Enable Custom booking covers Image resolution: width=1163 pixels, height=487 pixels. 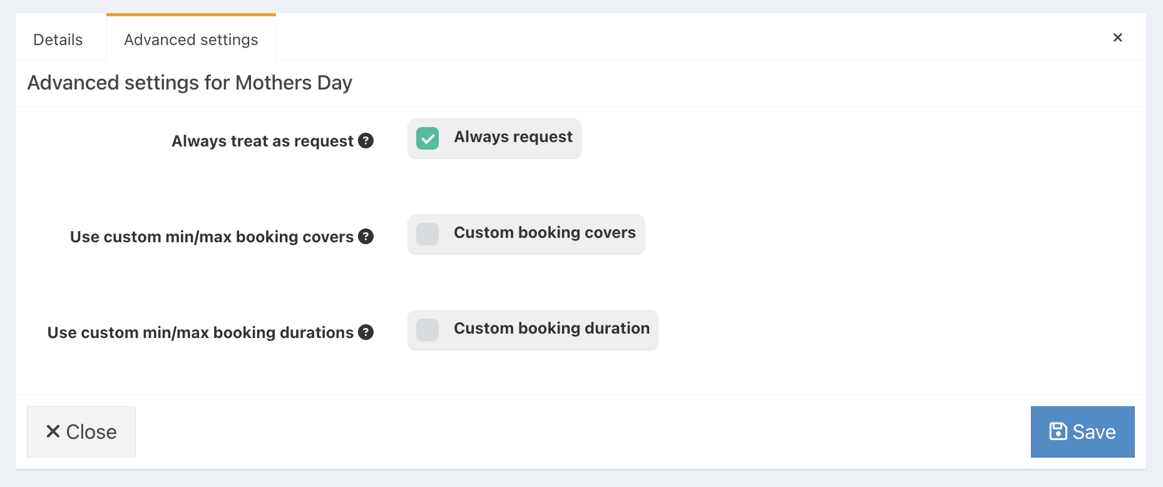[x=427, y=234]
